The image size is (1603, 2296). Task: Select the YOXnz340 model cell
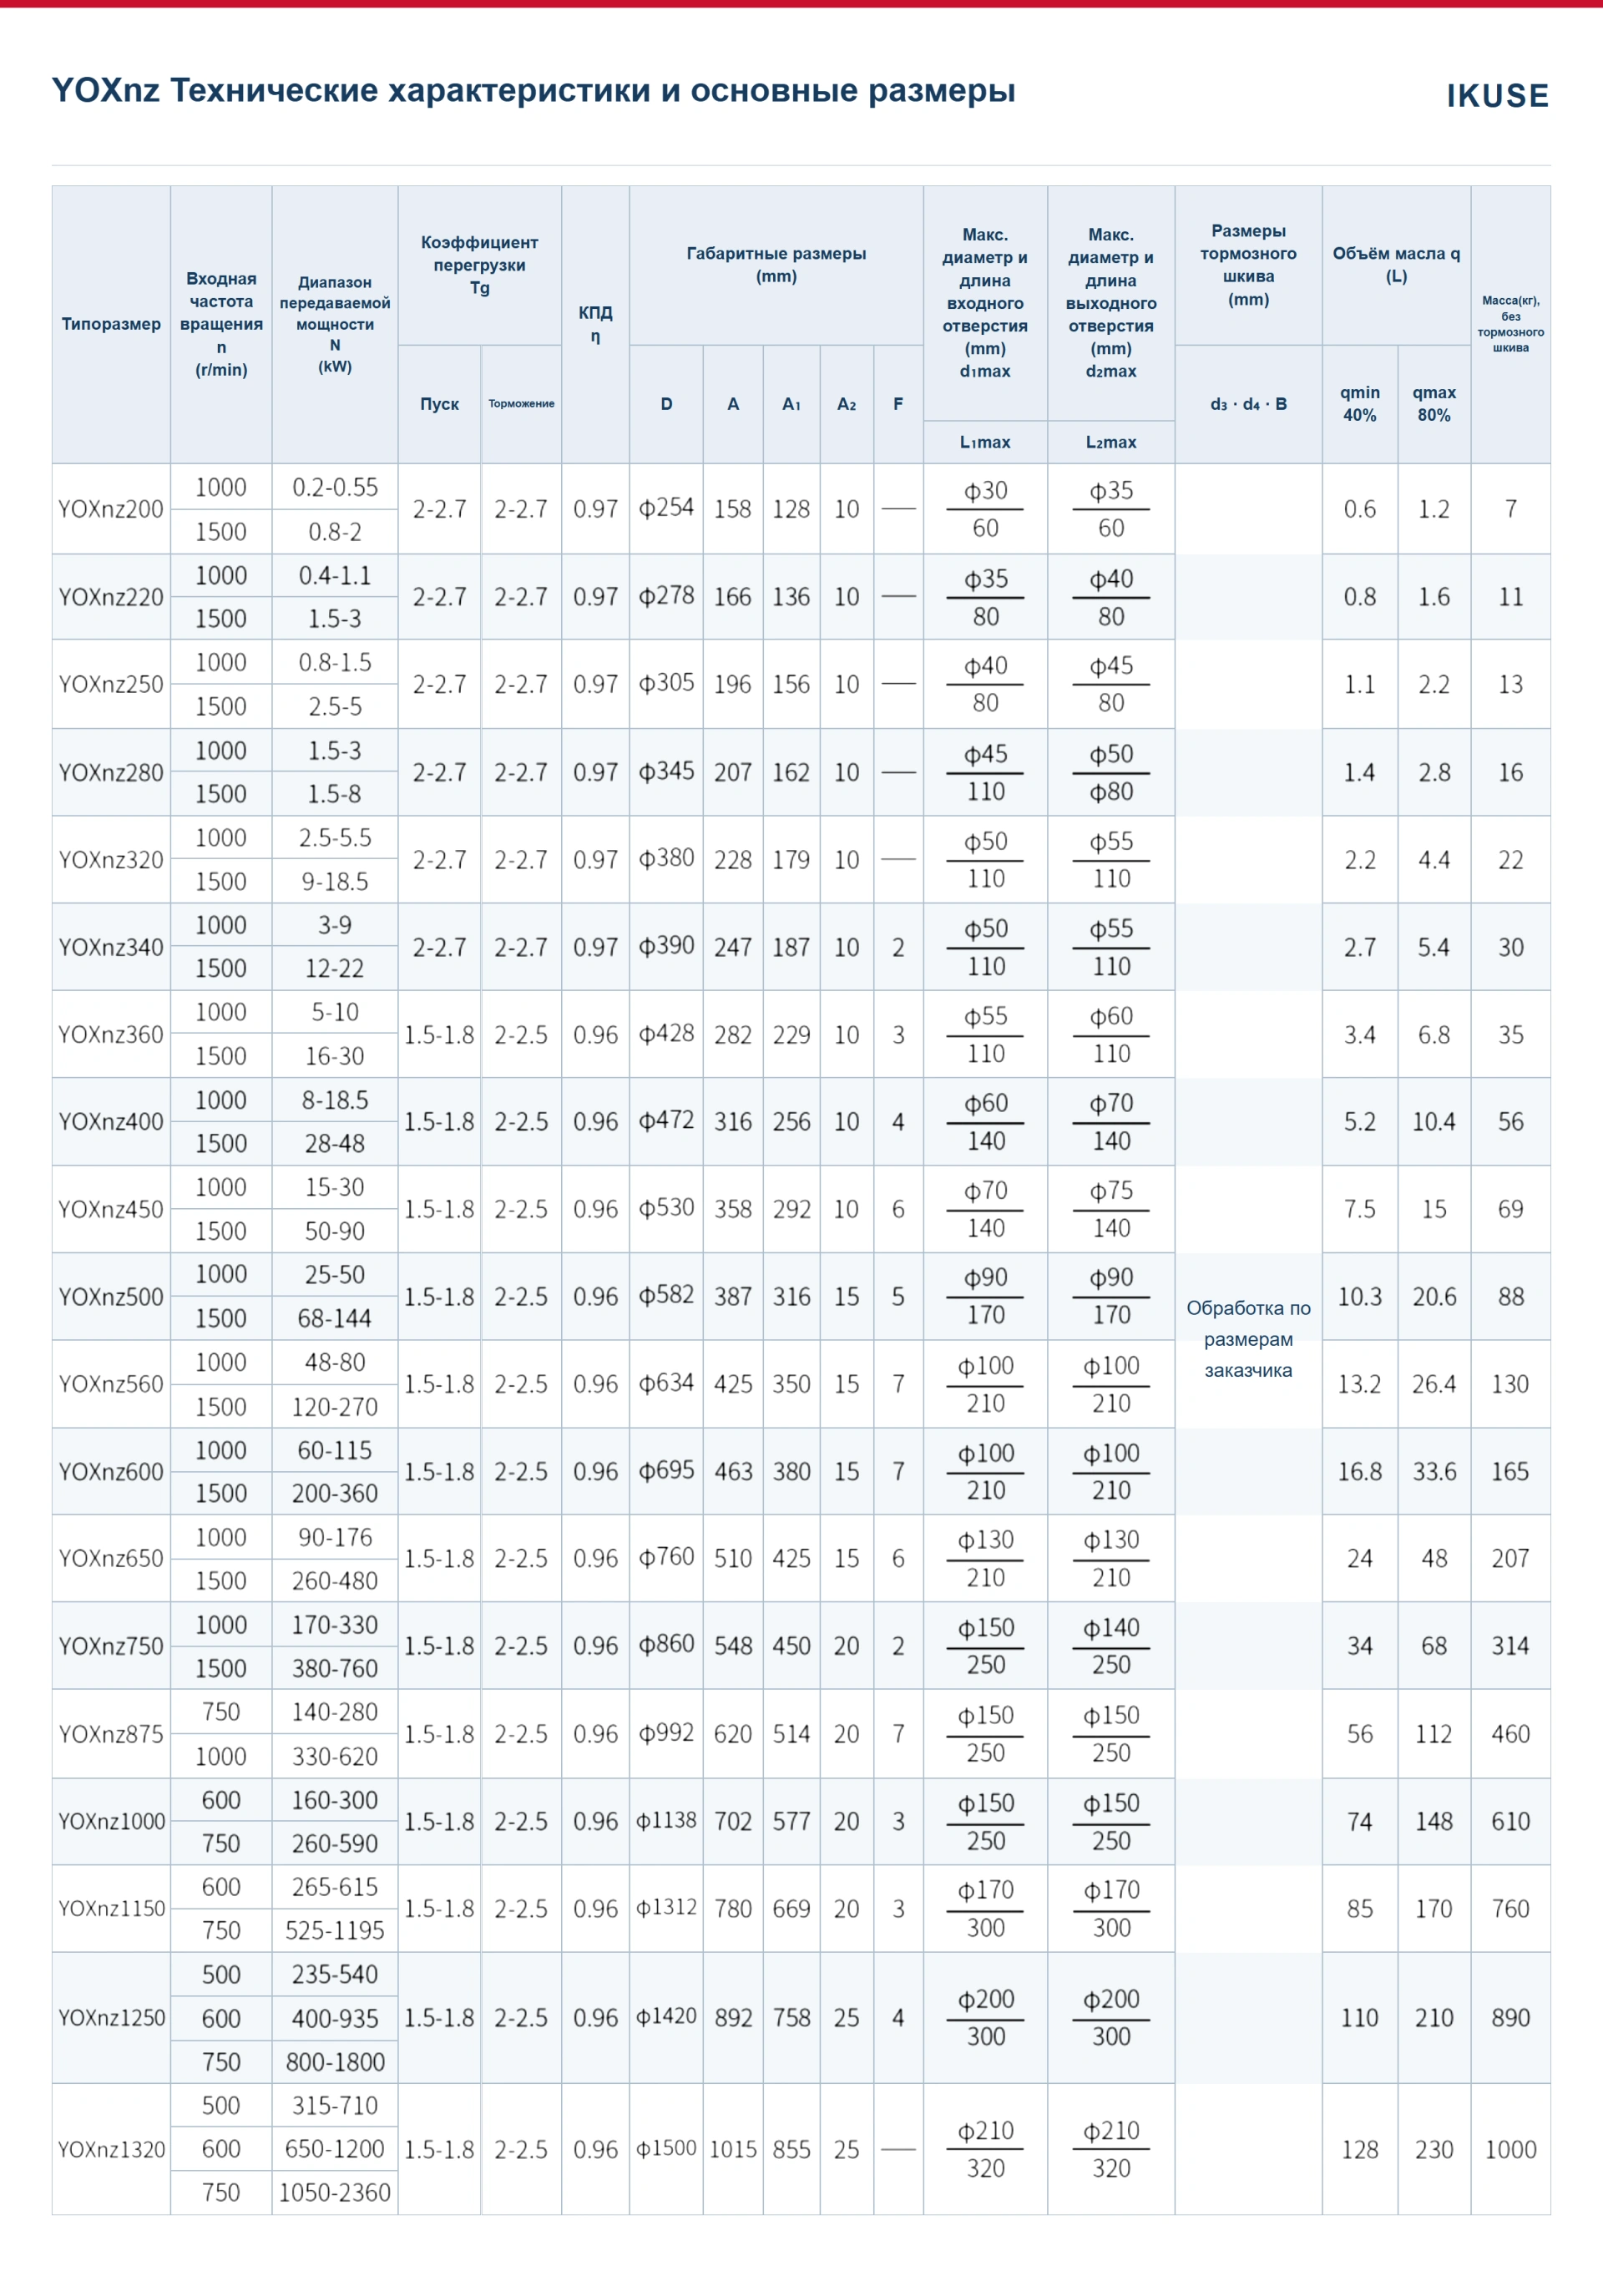[111, 946]
